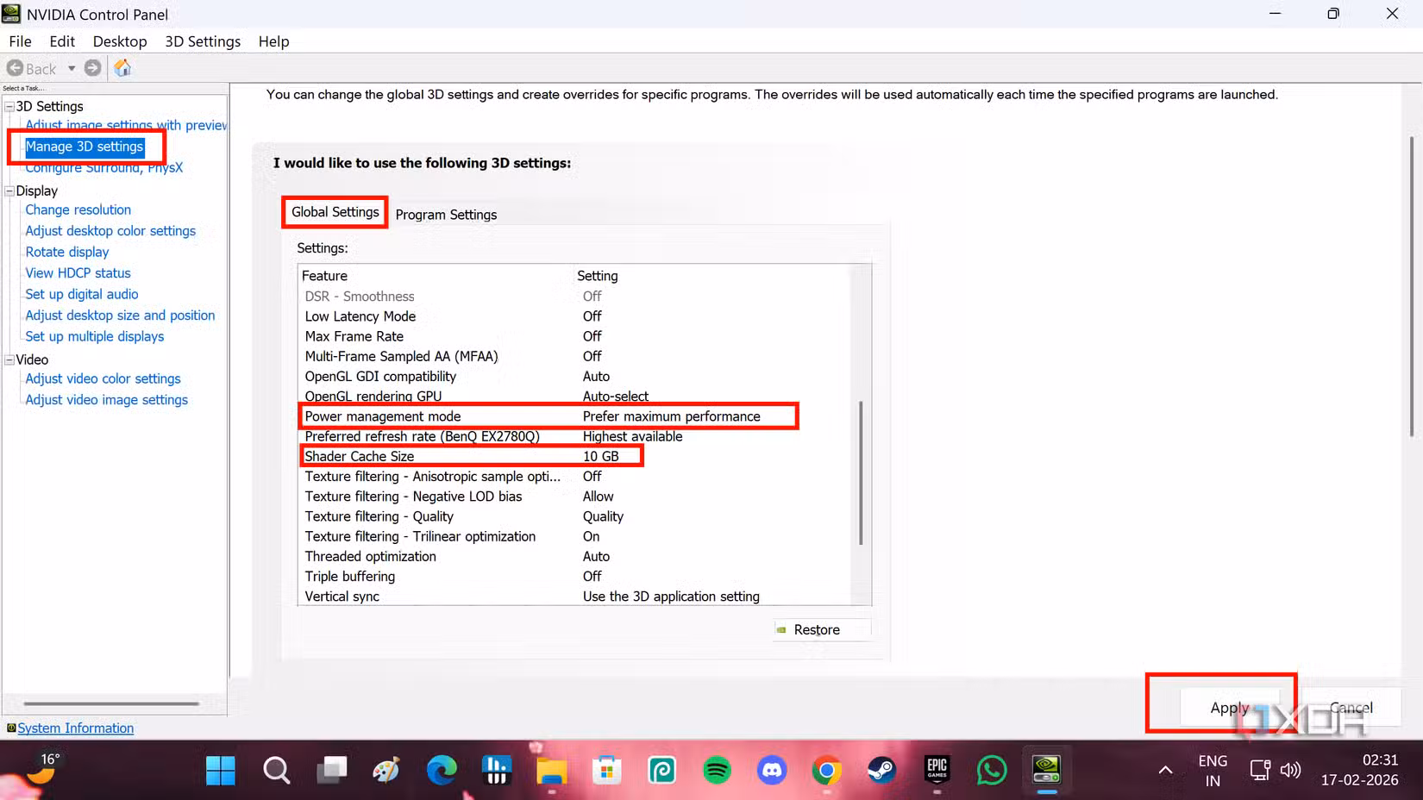Click the Apply button
This screenshot has width=1423, height=800.
coord(1230,708)
